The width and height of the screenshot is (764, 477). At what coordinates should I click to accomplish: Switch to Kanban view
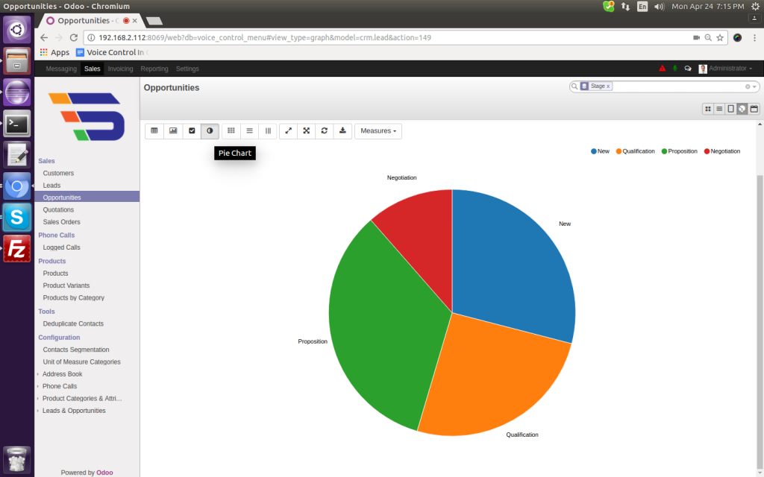(707, 109)
